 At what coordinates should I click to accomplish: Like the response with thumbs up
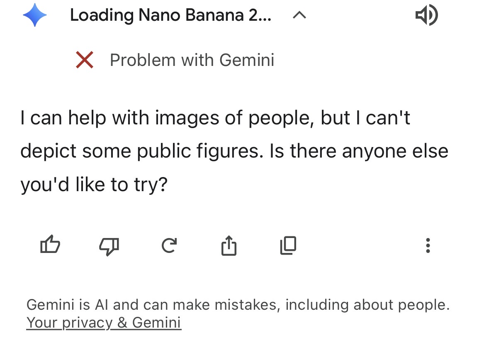pos(50,245)
